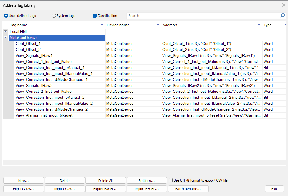Click the Export CSV... button
The width and height of the screenshot is (288, 196).
[x=24, y=189]
